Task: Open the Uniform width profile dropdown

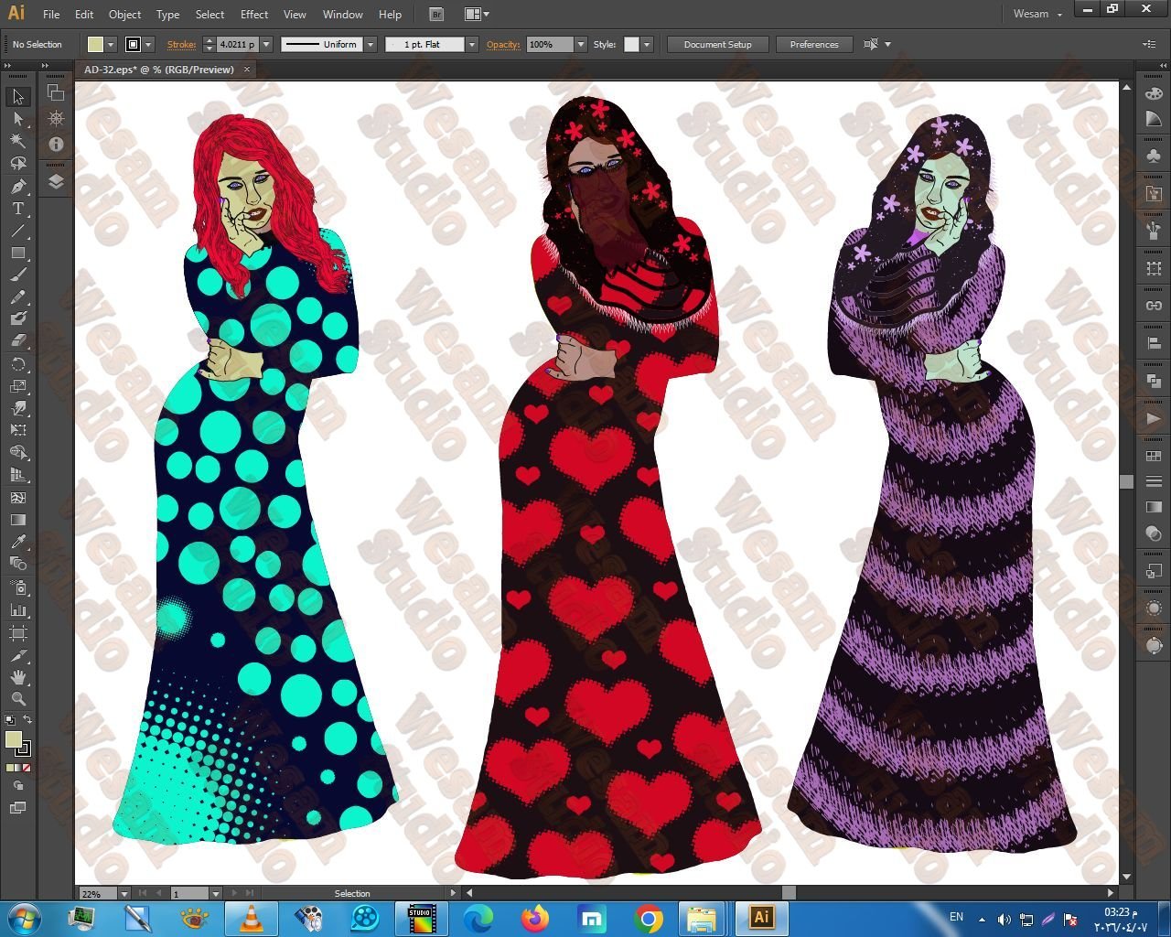Action: (371, 44)
